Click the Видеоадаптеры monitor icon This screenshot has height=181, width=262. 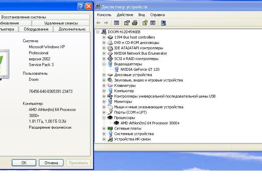pyautogui.click(x=110, y=64)
